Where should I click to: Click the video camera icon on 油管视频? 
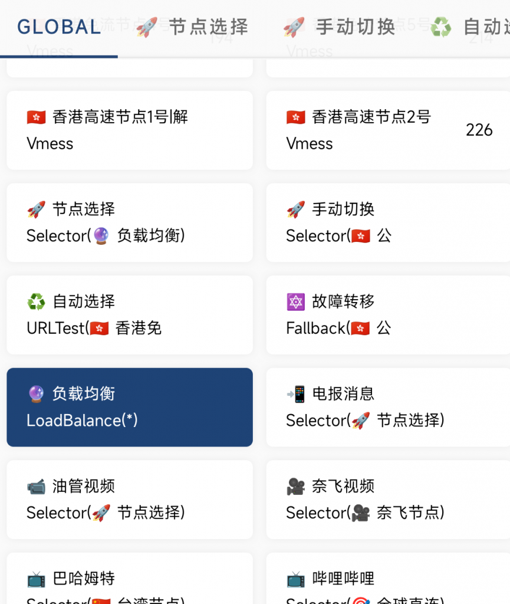(36, 487)
